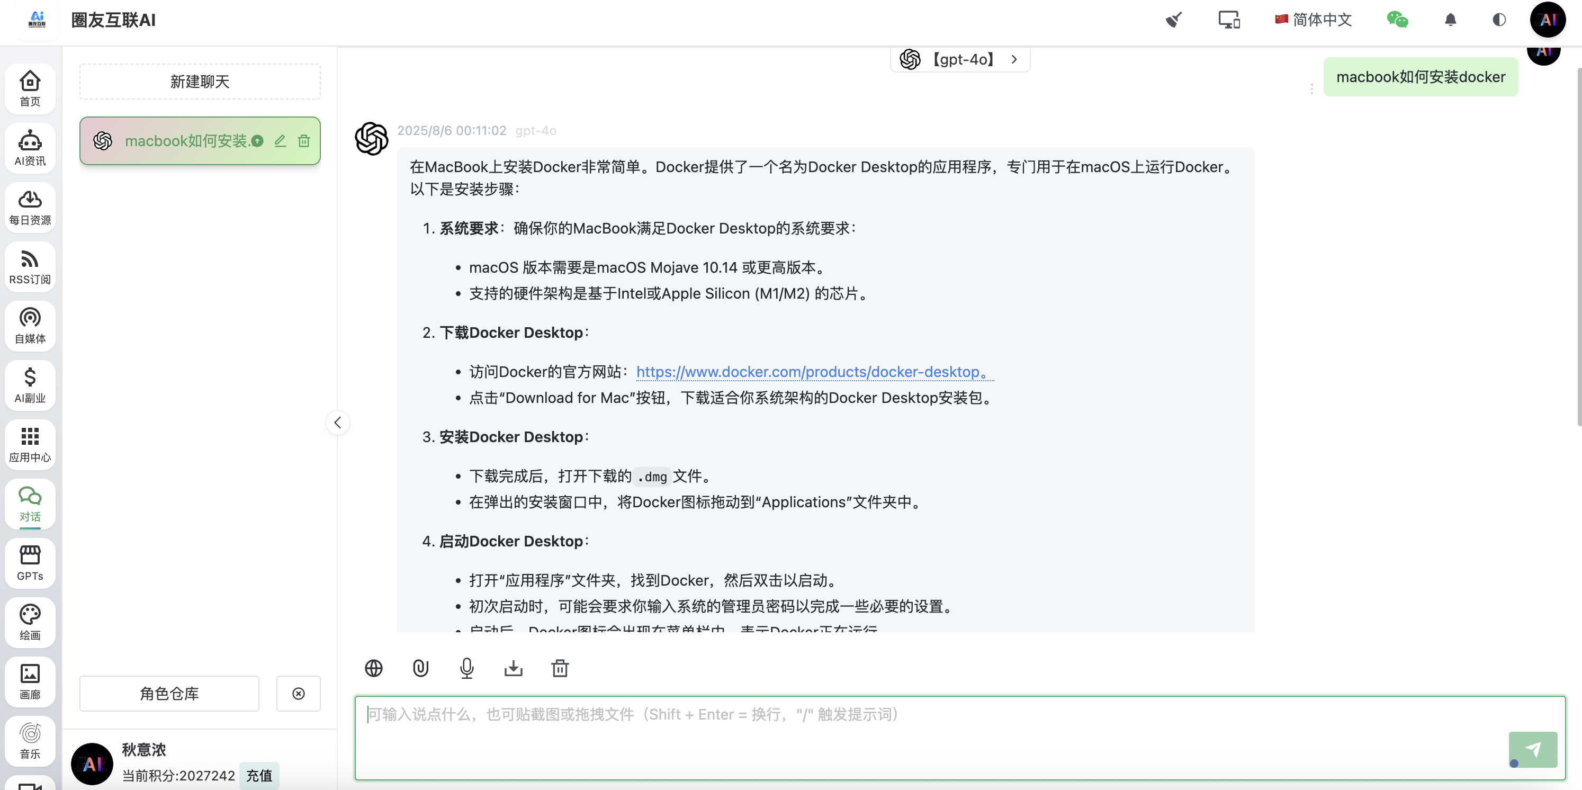Image resolution: width=1582 pixels, height=790 pixels.
Task: Open the three-dot menu beside user message
Action: [1312, 89]
